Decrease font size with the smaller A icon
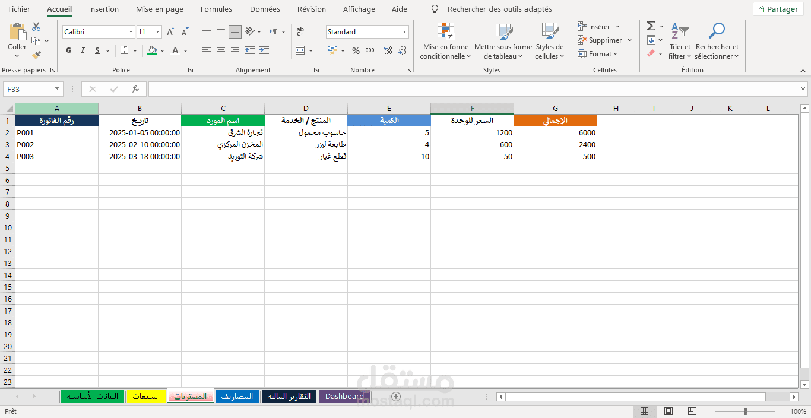This screenshot has width=811, height=418. point(185,32)
